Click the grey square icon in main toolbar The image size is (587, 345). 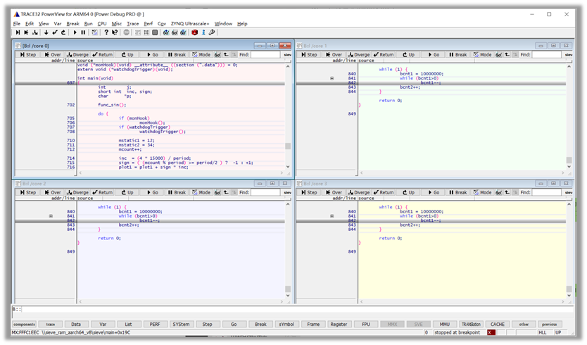tap(155, 32)
